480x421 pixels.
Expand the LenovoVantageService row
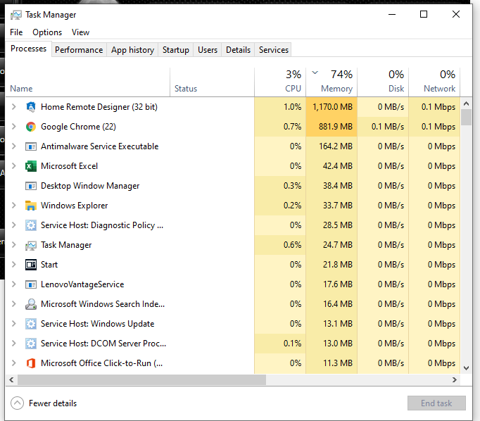[14, 284]
